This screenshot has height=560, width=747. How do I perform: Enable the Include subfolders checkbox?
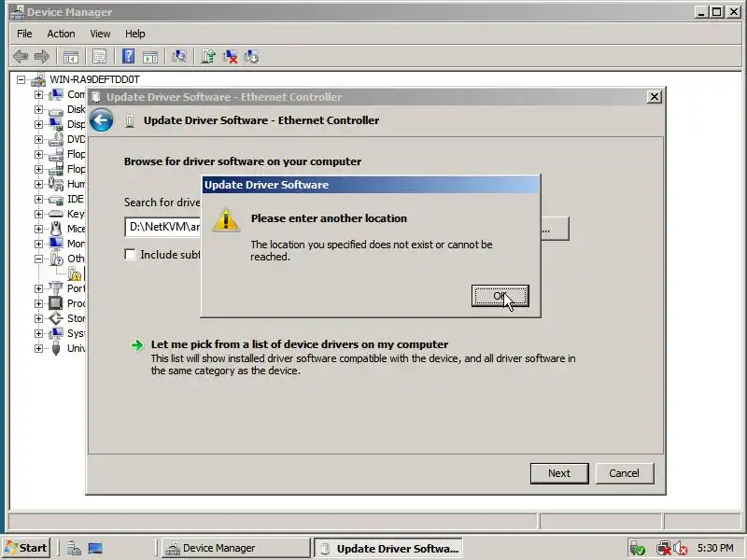click(130, 254)
